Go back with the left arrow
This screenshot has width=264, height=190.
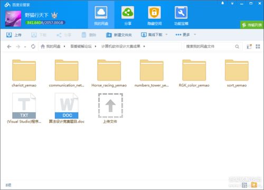pos(9,46)
